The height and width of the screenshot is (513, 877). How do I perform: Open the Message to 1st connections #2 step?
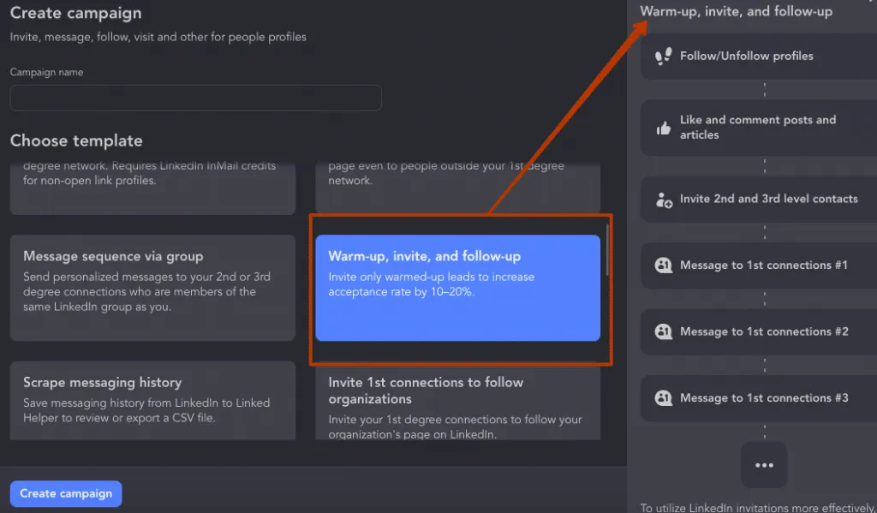tap(759, 331)
